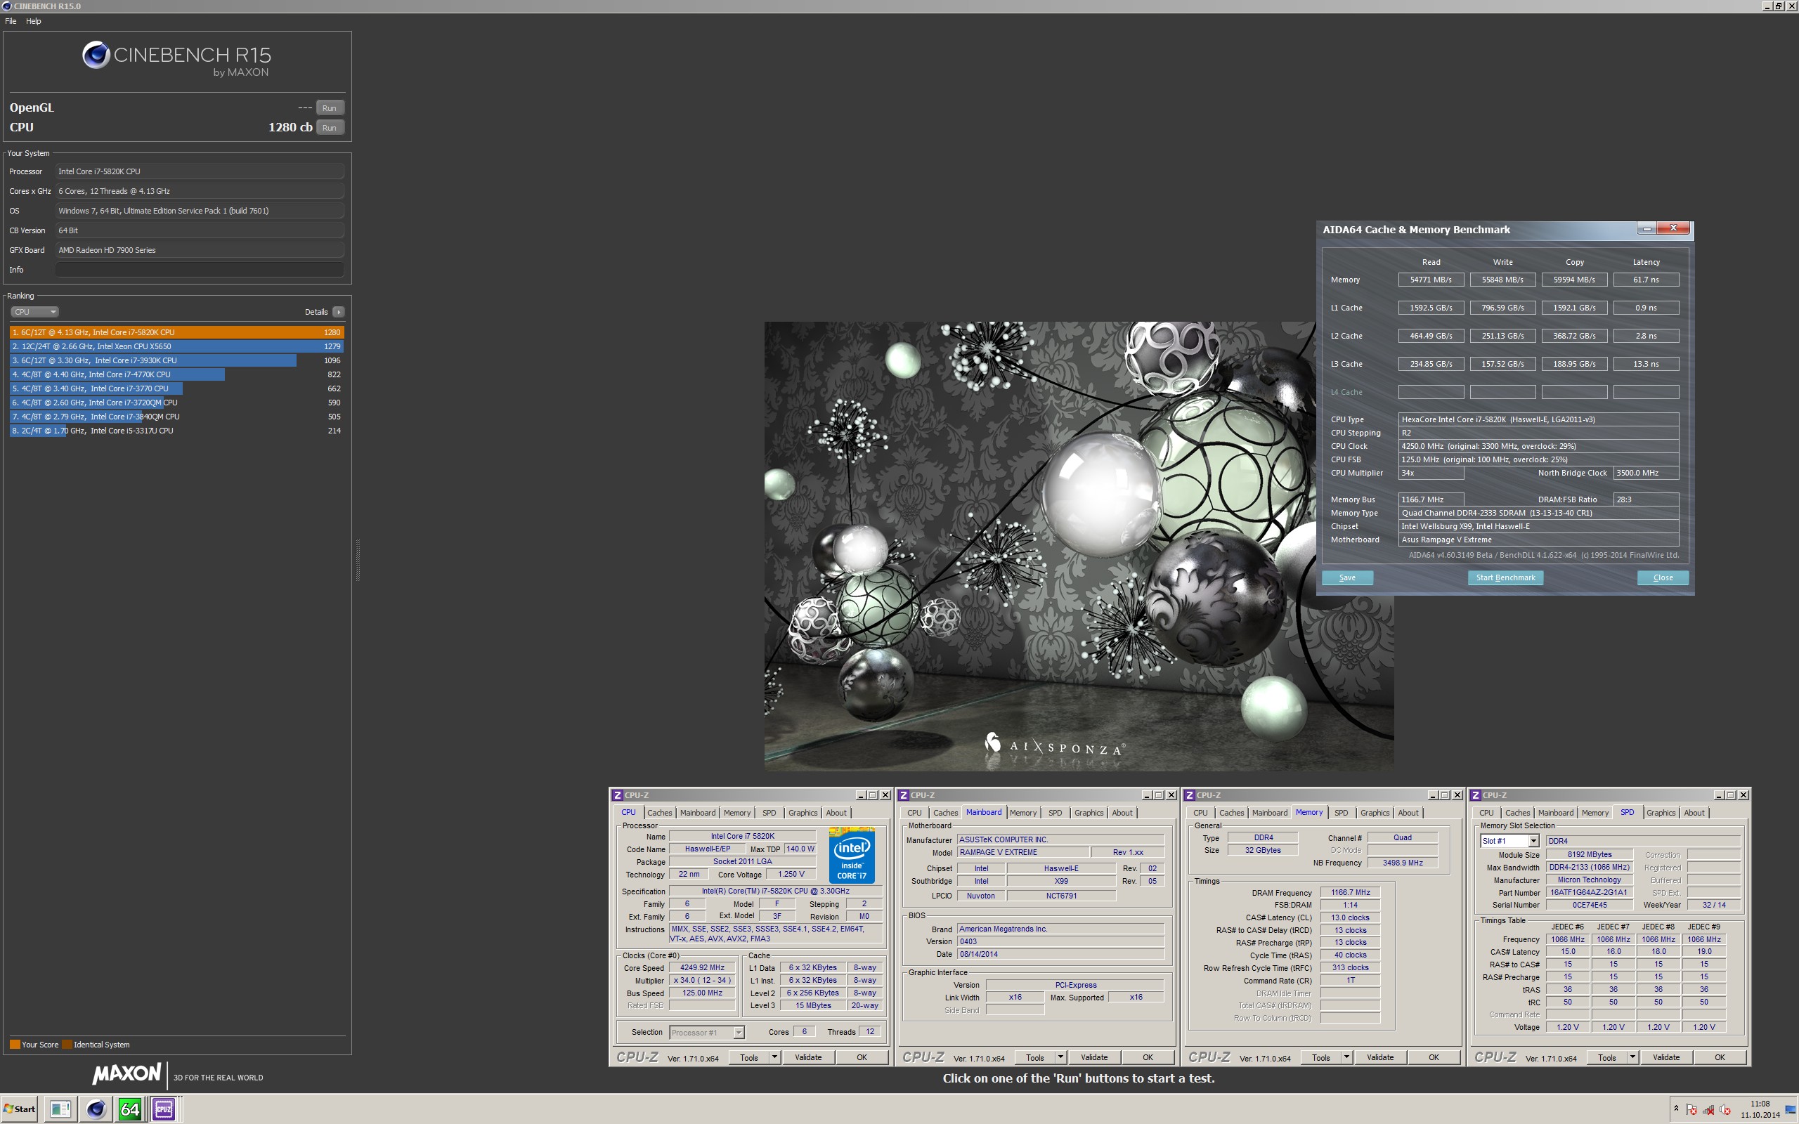Viewport: 1799px width, 1124px height.
Task: Open the File menu in Cinebench
Action: point(11,21)
